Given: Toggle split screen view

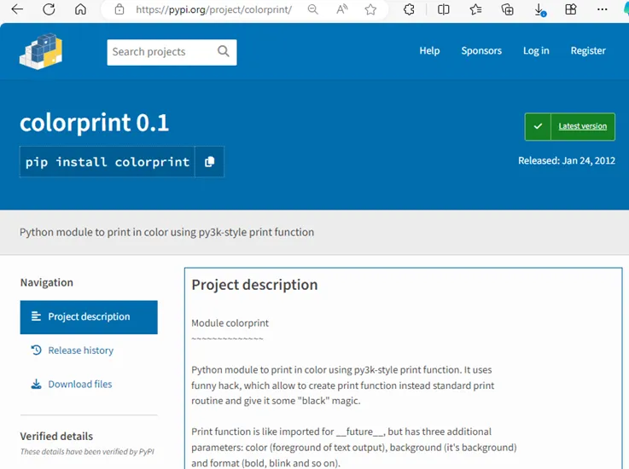Looking at the screenshot, I should 444,9.
